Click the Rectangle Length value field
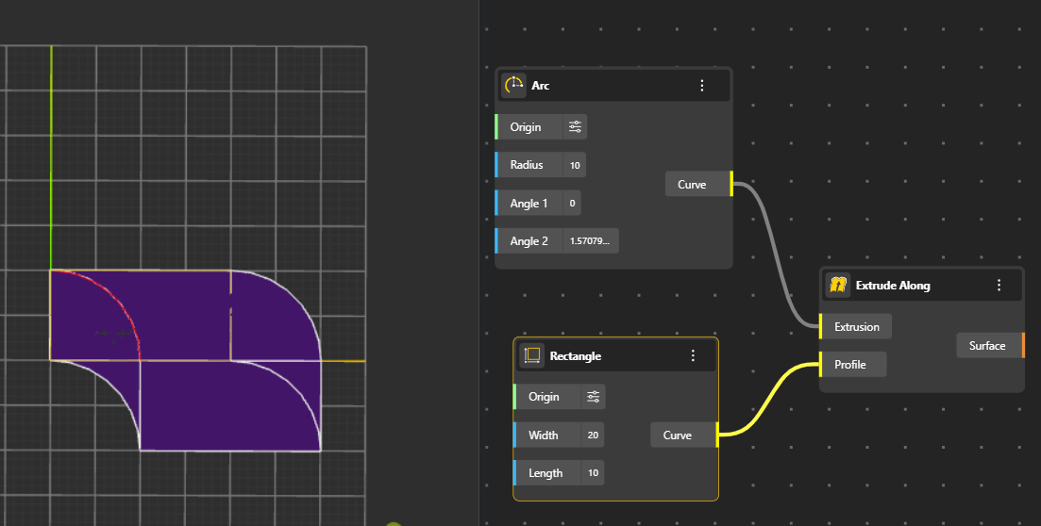The height and width of the screenshot is (526, 1041). tap(593, 473)
